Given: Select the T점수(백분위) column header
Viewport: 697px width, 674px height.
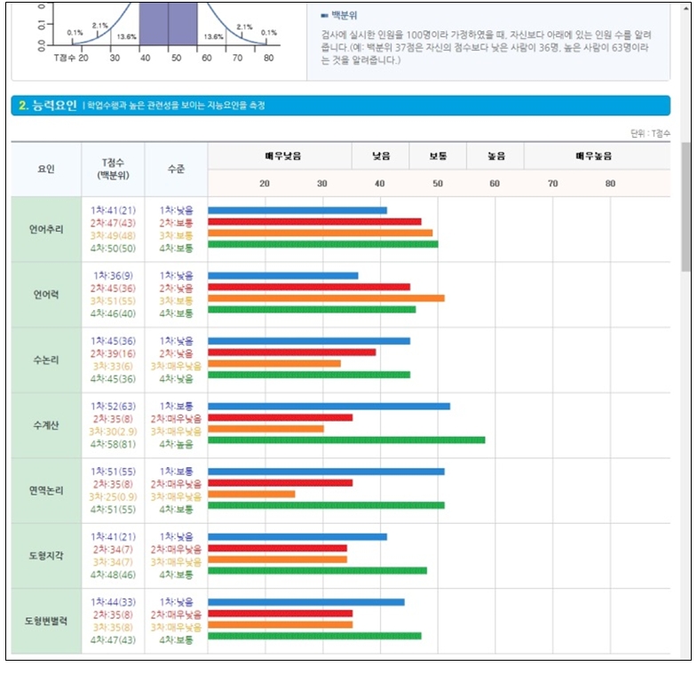Looking at the screenshot, I should click(113, 169).
